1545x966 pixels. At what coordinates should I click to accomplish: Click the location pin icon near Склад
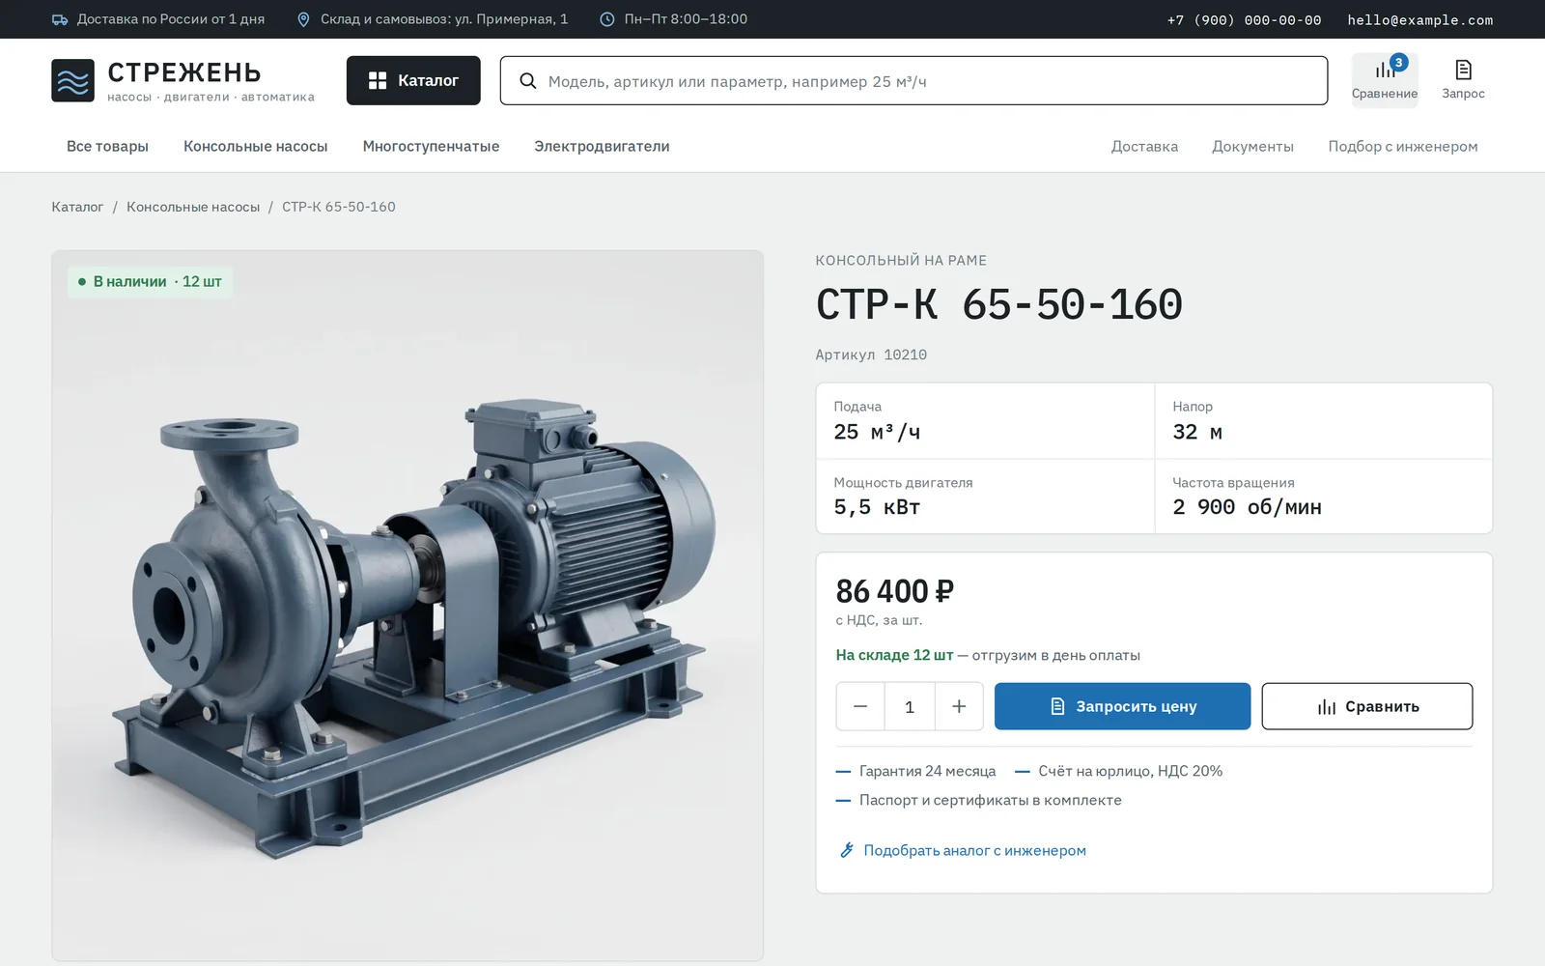tap(303, 19)
